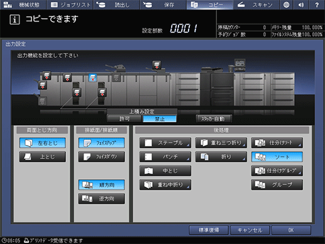The width and height of the screenshot is (325, 244).
Task: Set 上積み設定 to 許可
Action: pyautogui.click(x=124, y=119)
